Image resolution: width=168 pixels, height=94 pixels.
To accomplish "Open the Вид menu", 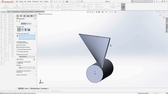I will (25, 2).
